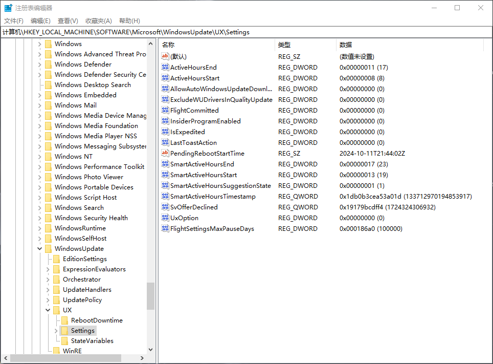
Task: Open the 编辑(E) menu
Action: 40,21
